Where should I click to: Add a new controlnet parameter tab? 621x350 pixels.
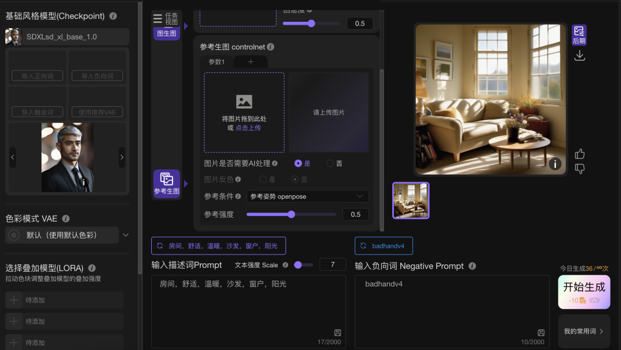tap(251, 62)
